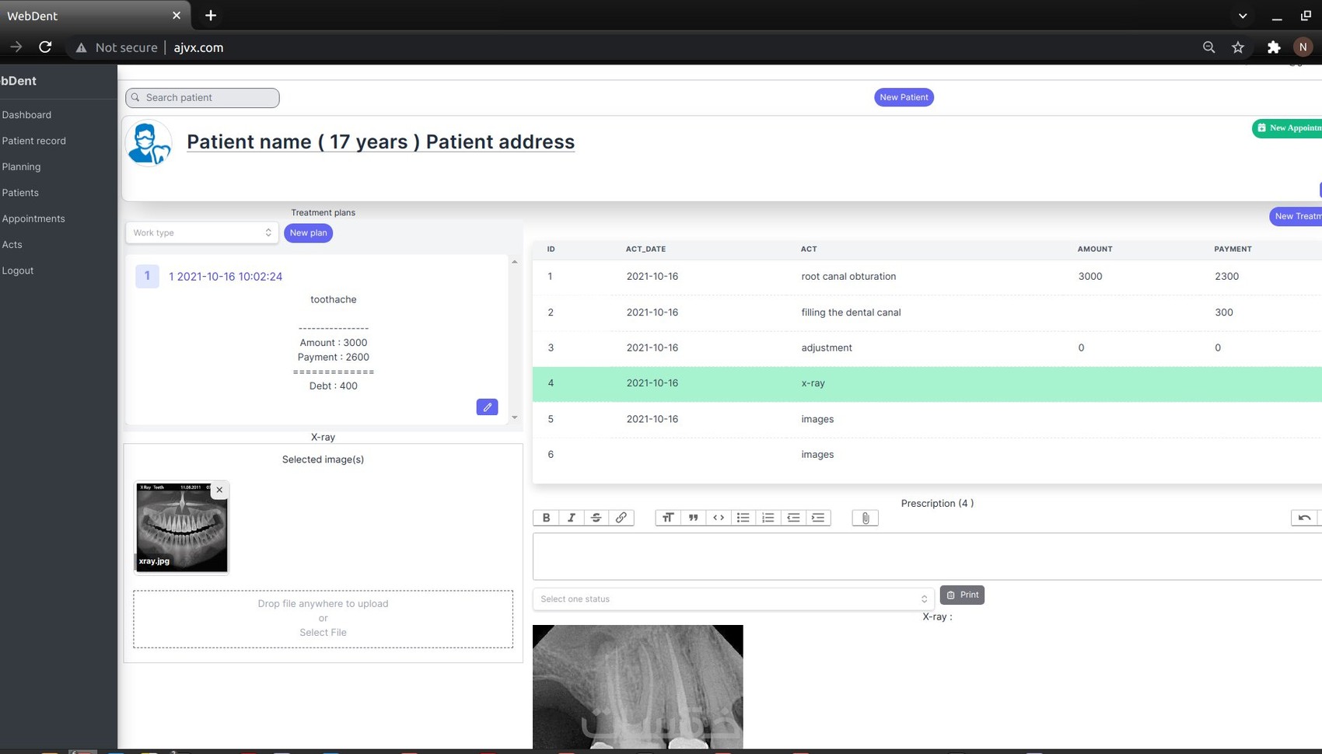
Task: Open the Work type dropdown
Action: coord(201,232)
